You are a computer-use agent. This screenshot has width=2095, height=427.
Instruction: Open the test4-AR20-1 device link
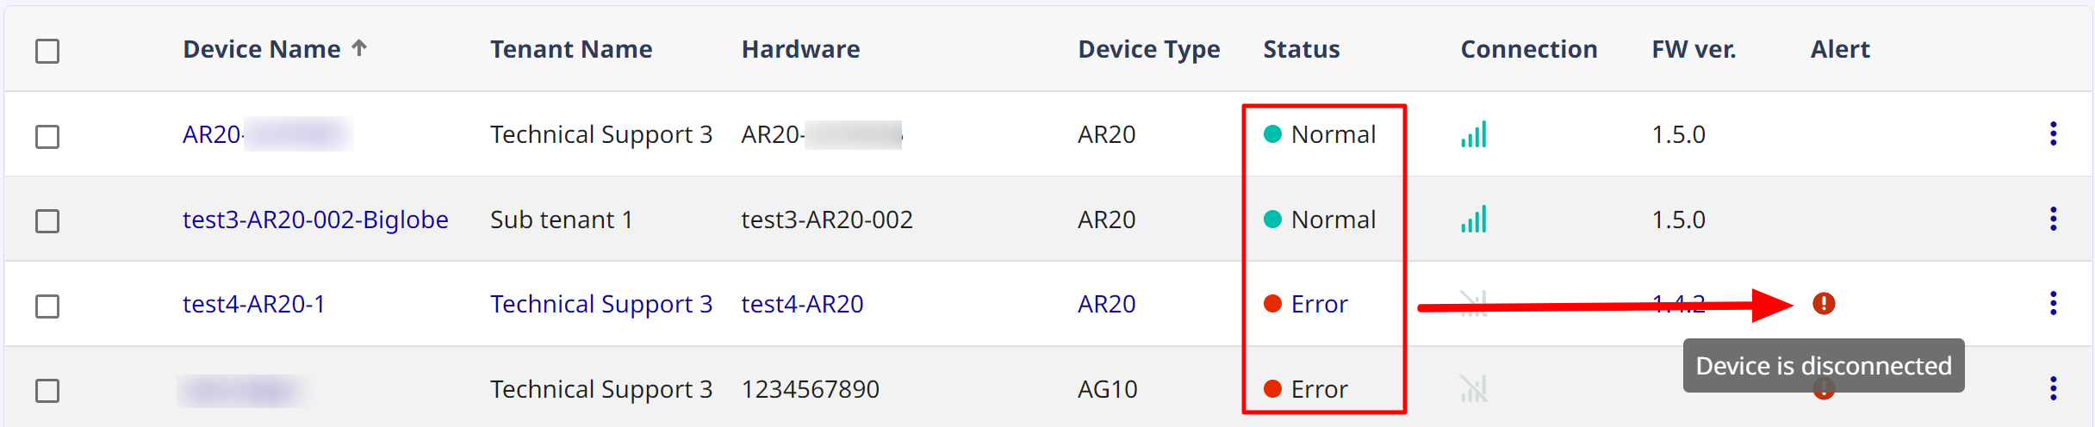point(253,304)
